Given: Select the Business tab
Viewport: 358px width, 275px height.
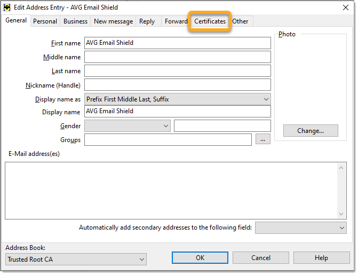Looking at the screenshot, I should (75, 21).
